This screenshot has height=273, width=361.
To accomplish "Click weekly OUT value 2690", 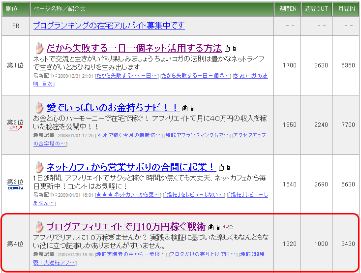I will click(x=321, y=184).
